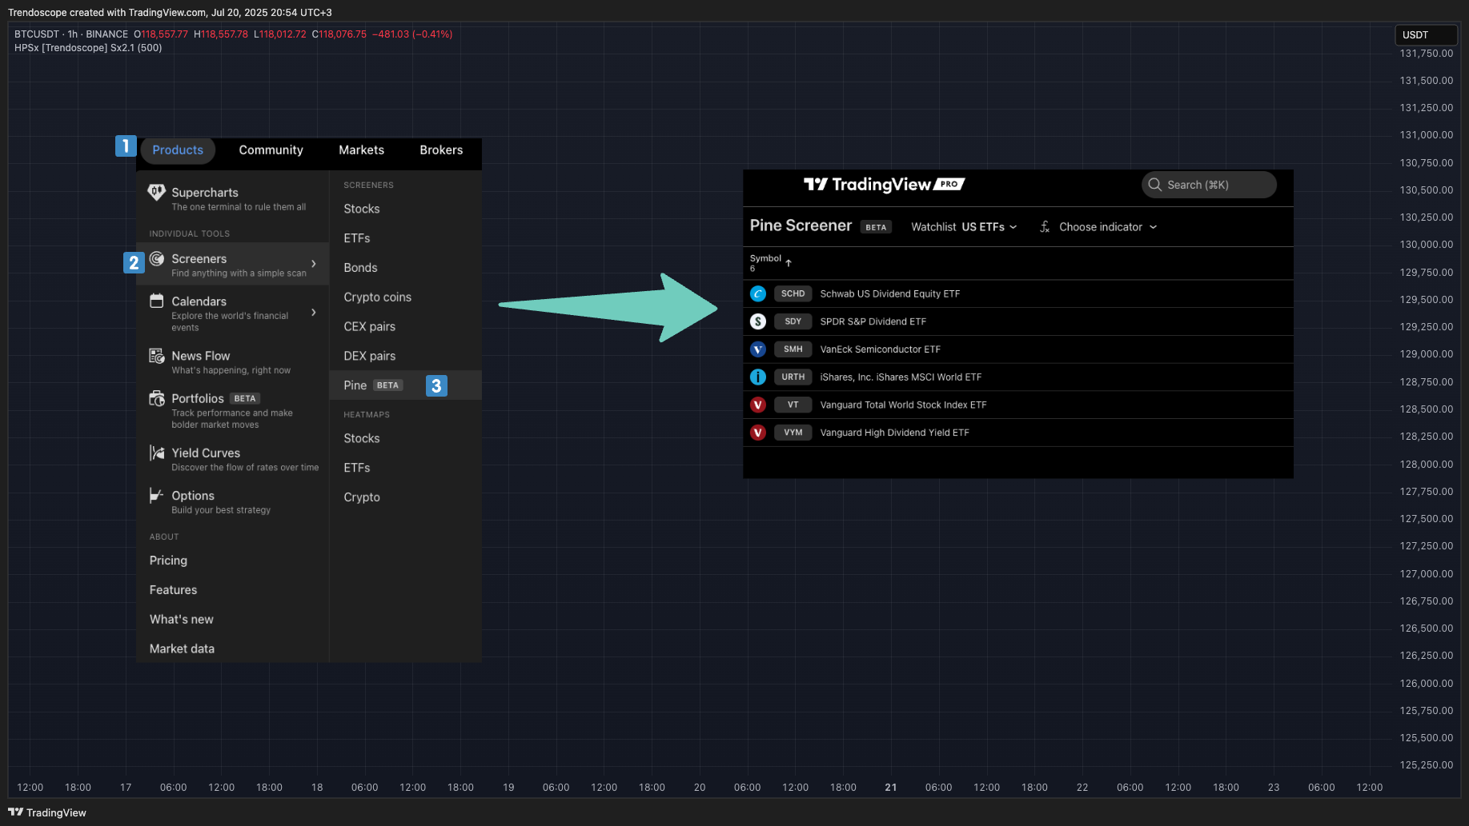Click the USDT currency button
The height and width of the screenshot is (826, 1469).
pos(1426,35)
